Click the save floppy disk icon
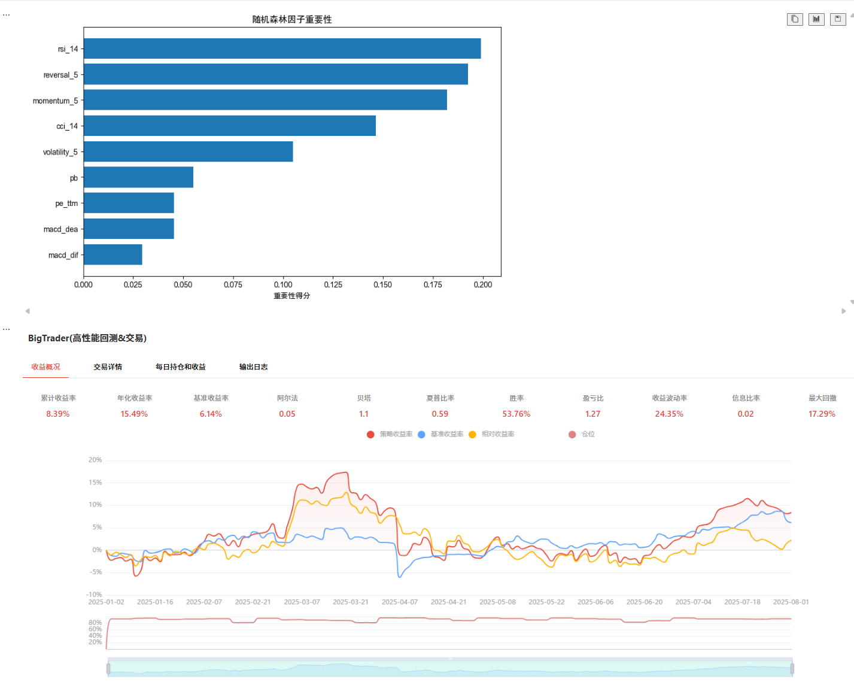The width and height of the screenshot is (854, 688). coord(838,19)
